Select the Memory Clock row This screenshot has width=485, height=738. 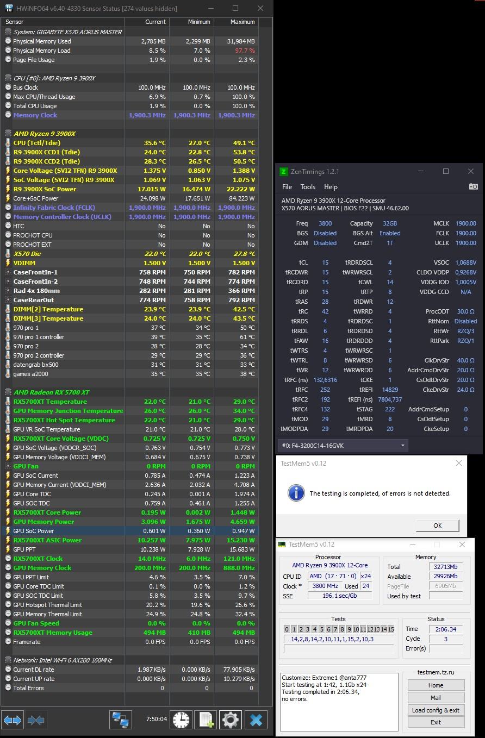[x=129, y=115]
